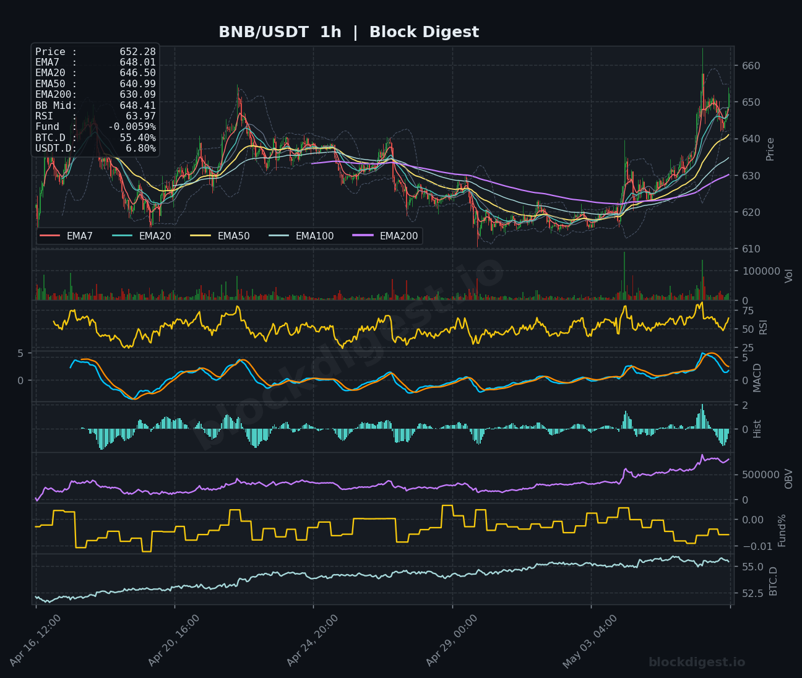Click the Price axis label
This screenshot has height=678, width=802.
pos(770,149)
